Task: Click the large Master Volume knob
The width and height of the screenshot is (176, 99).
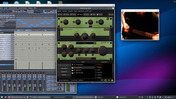Action: 103,51
